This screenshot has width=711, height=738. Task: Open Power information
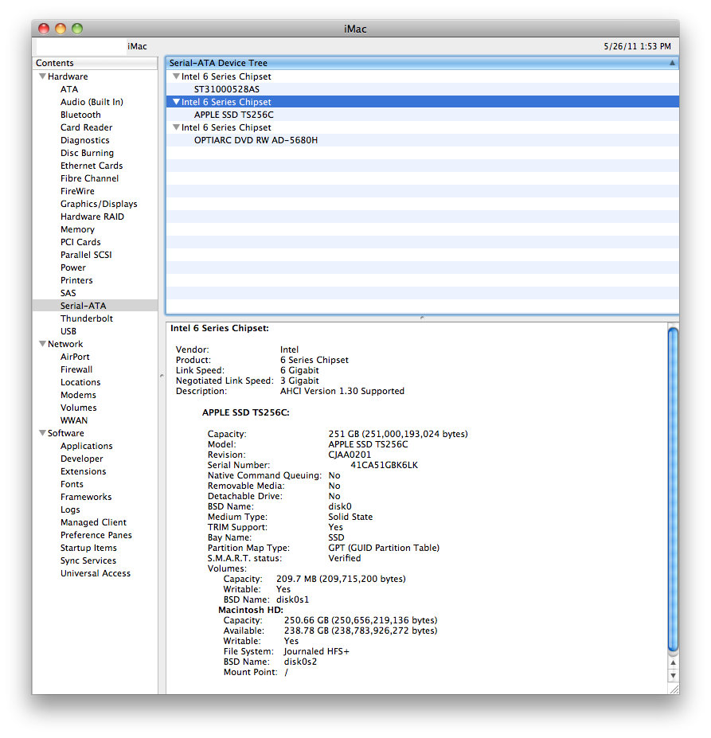pos(73,267)
